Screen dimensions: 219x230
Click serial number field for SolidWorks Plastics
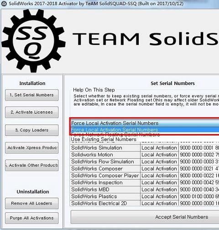[x=199, y=196]
